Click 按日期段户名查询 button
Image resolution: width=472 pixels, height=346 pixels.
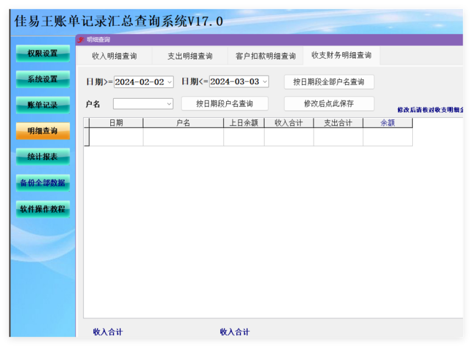point(224,104)
